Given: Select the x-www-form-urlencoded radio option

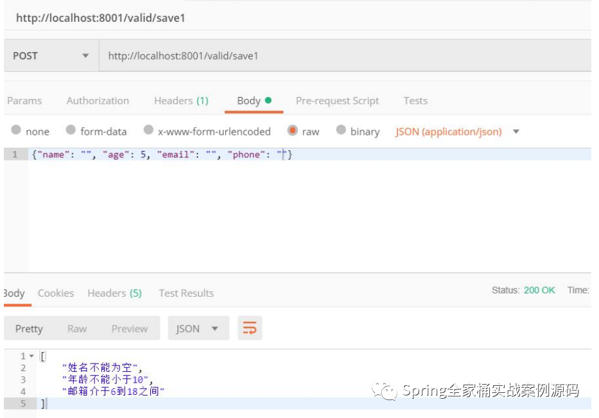Looking at the screenshot, I should 148,130.
